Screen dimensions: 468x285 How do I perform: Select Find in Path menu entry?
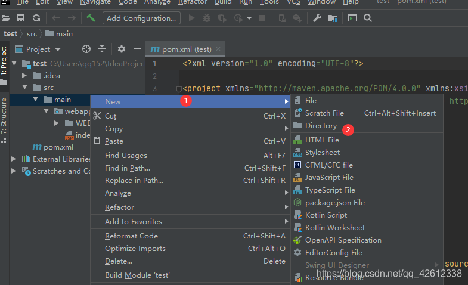pyautogui.click(x=190, y=168)
